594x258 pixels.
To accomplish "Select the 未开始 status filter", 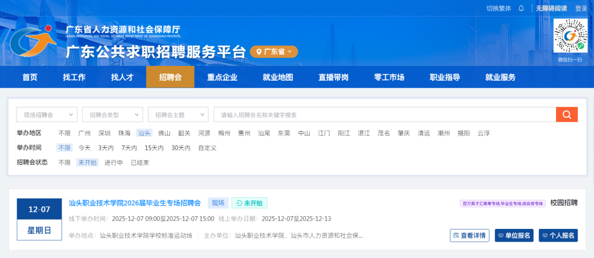I will [87, 162].
